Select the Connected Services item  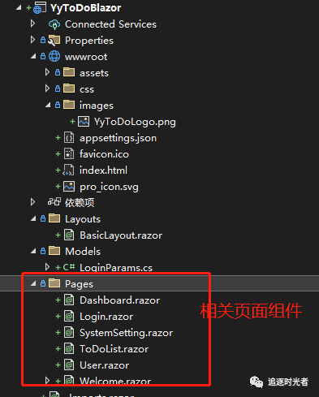pos(110,24)
